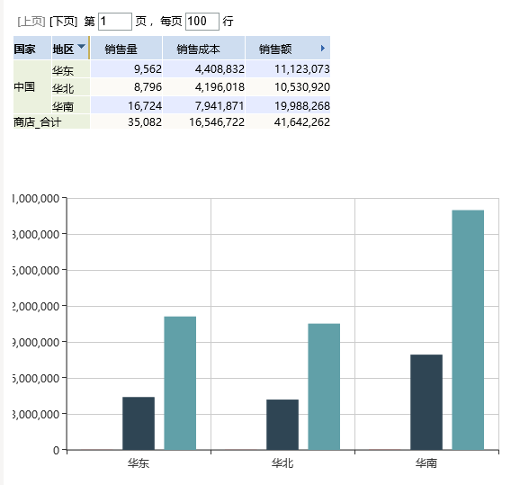Screen dimensions: 529x485
Task: Select the 华北 row header in table
Action: coord(70,87)
